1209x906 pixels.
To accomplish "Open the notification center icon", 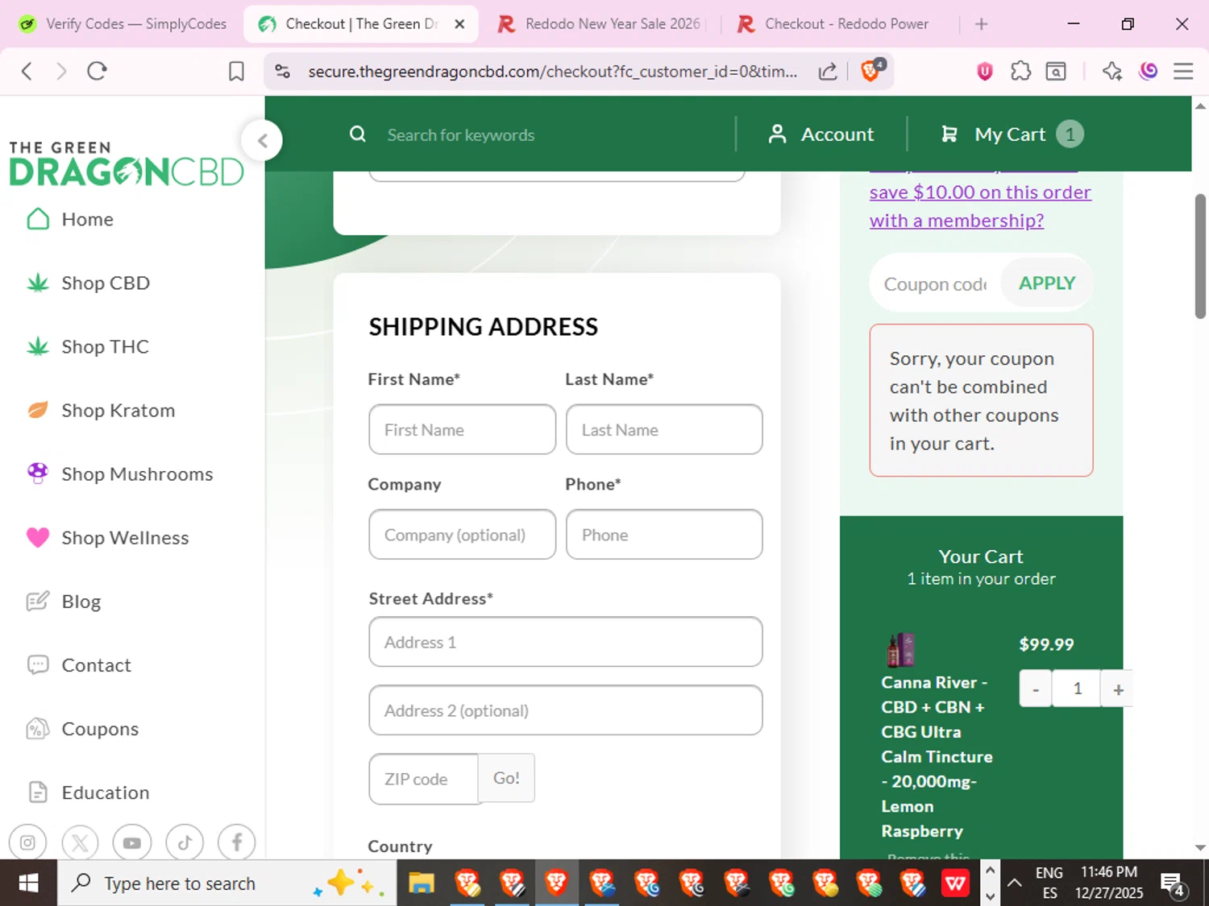I will (1173, 884).
